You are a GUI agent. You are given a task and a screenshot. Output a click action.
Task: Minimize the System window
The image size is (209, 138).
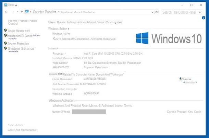182,5
